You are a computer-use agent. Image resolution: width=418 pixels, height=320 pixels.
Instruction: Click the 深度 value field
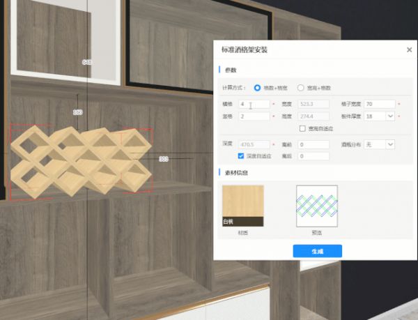coord(254,144)
